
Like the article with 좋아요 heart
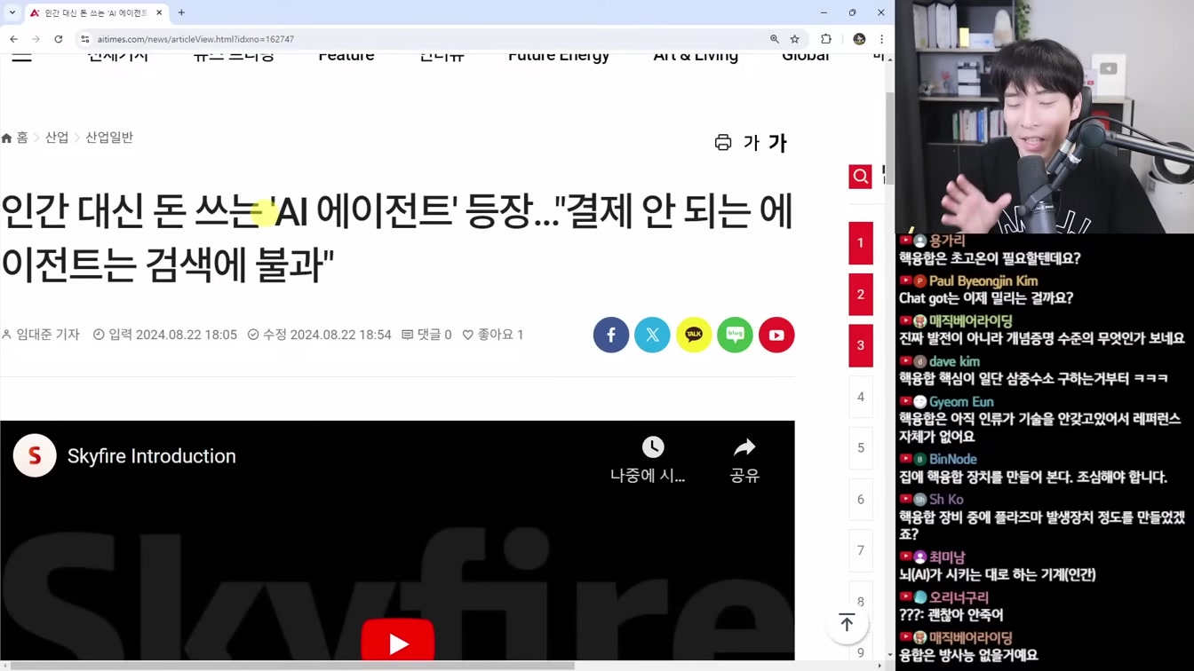(x=493, y=335)
